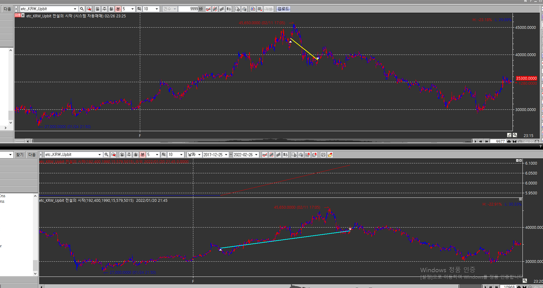The image size is (543, 288).
Task: Click the bottom chart's horizontal scrollbar left arrow
Action: point(41,286)
